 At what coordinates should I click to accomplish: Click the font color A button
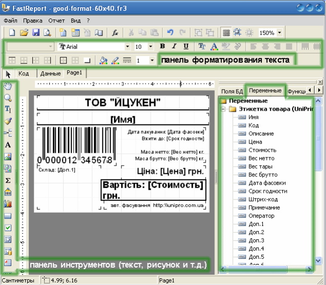pos(214,47)
